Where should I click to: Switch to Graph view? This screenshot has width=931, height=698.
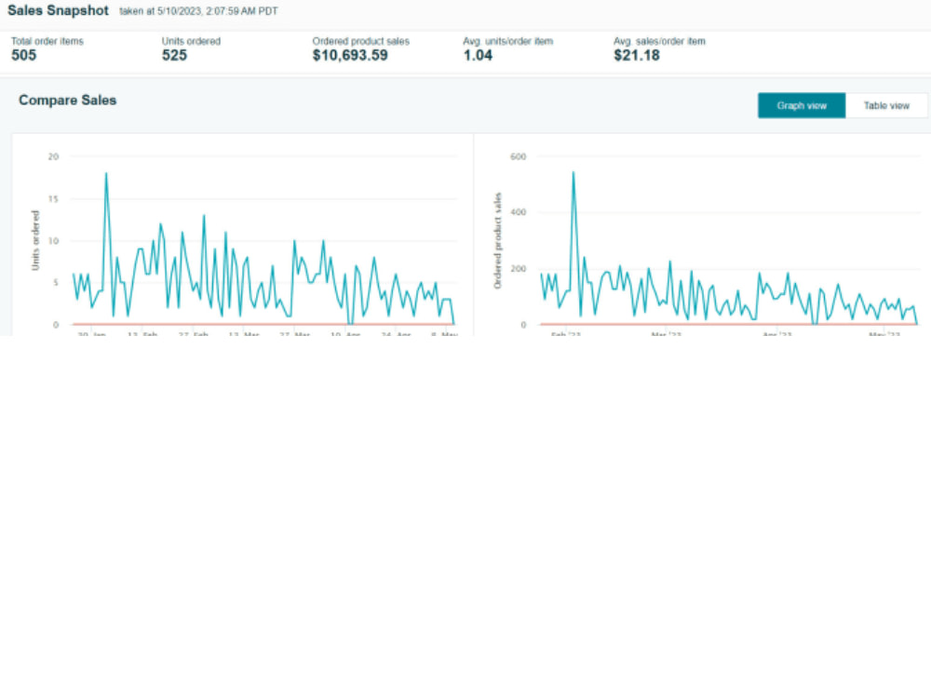click(x=801, y=106)
